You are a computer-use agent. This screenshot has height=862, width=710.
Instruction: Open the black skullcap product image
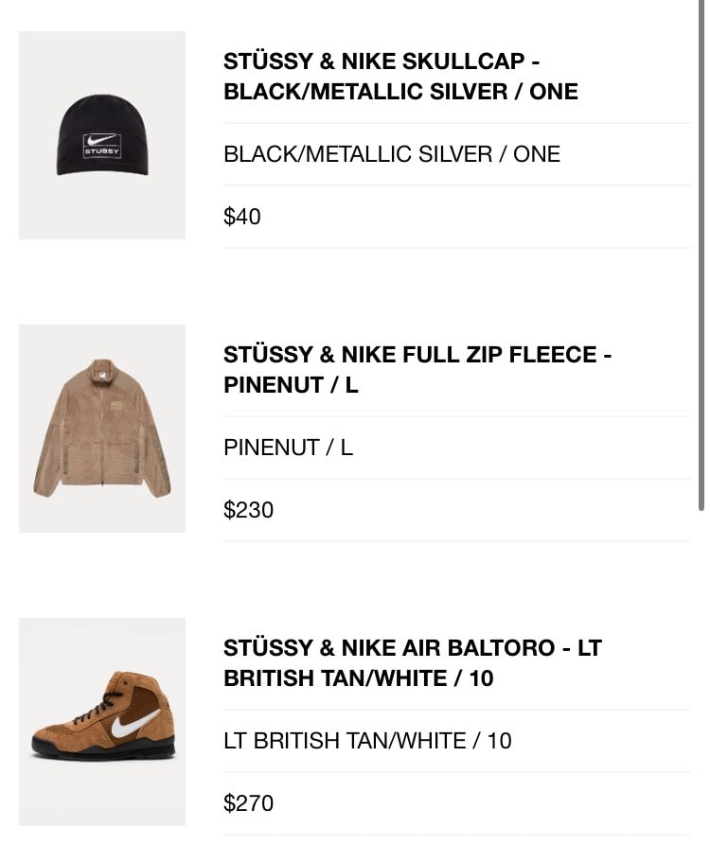point(102,135)
